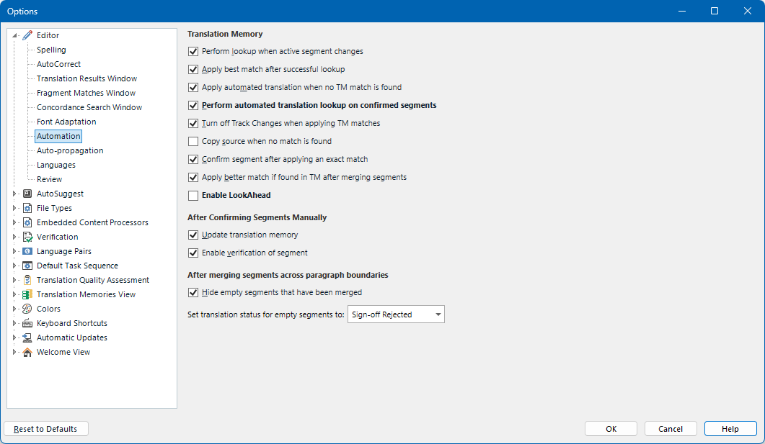Click the Help button
Screen dimensions: 765x444
pyautogui.click(x=730, y=429)
